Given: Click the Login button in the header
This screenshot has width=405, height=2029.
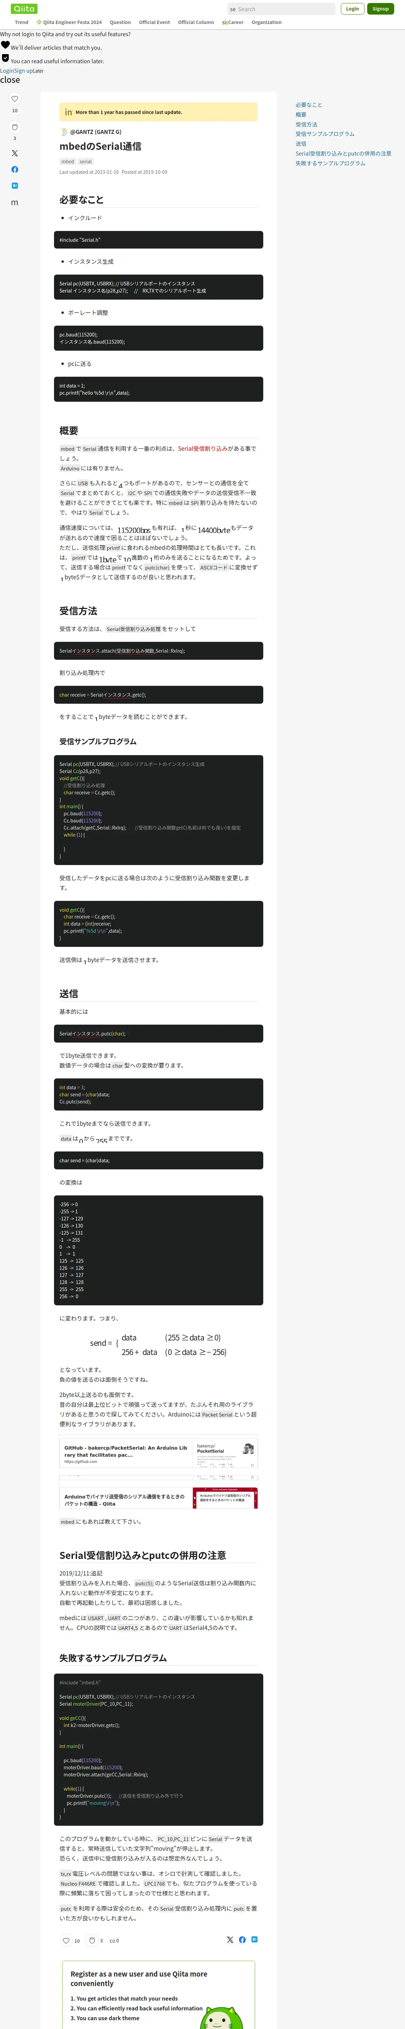Looking at the screenshot, I should click(x=352, y=9).
